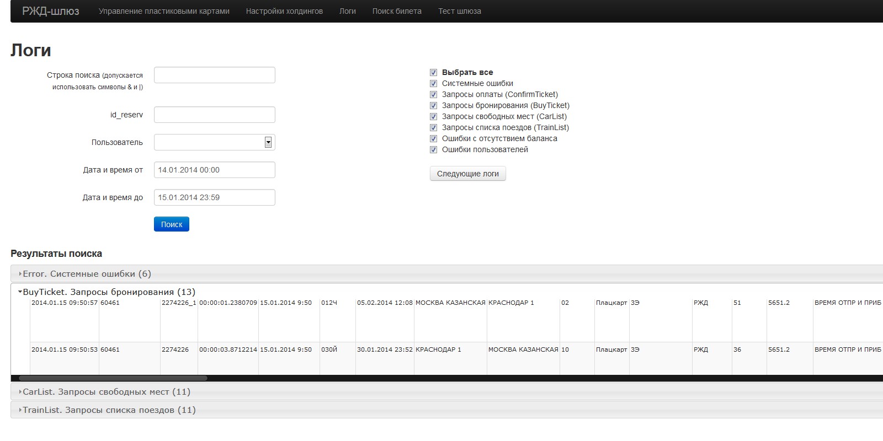Viewport: 883px width, 441px height.
Task: Expand Error. Системные ошибки (6) section
Action: click(447, 273)
